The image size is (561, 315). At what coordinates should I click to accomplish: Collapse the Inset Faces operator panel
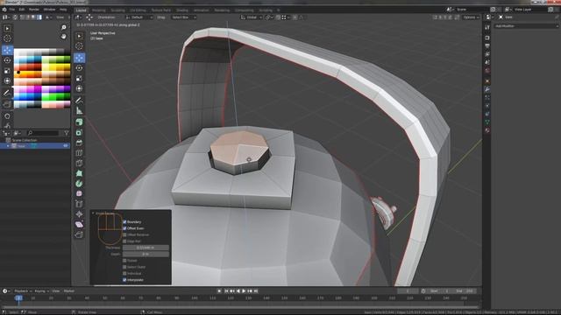[94, 213]
